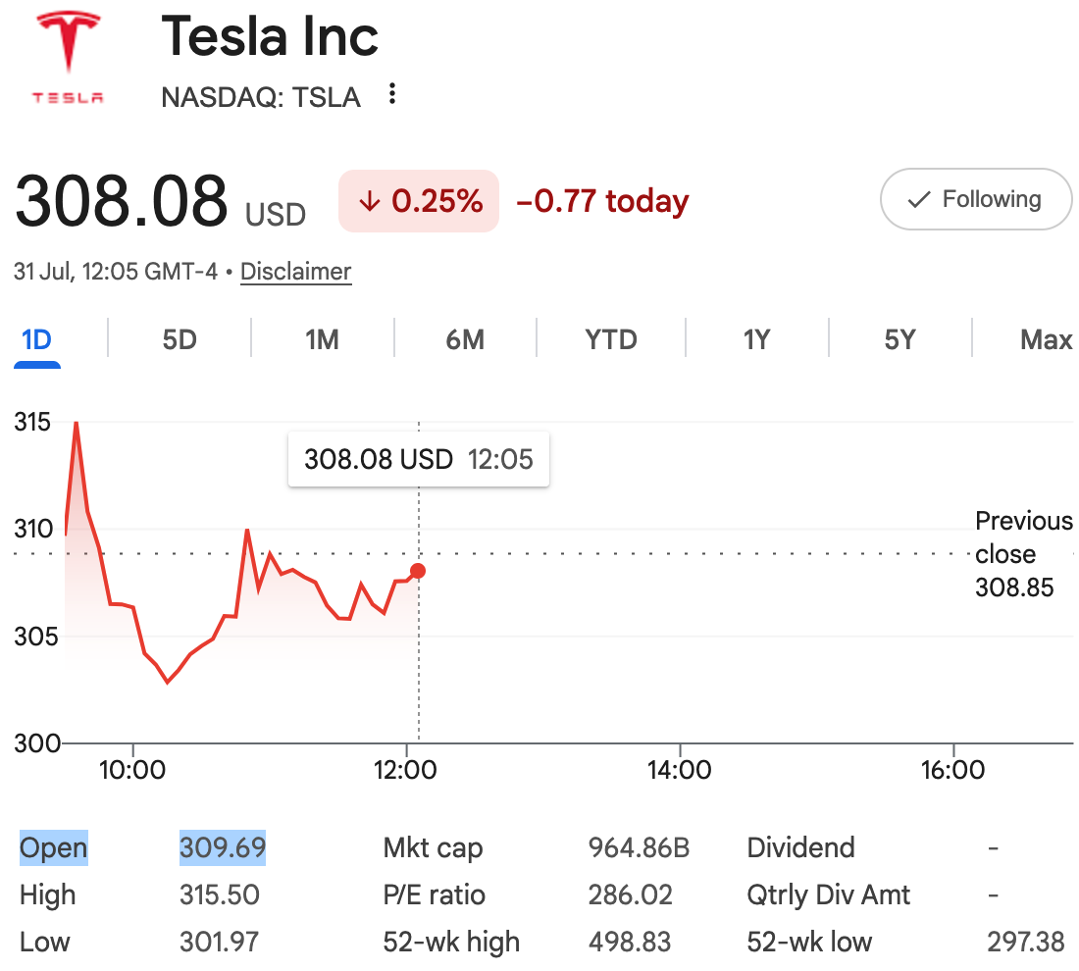Viewport: 1079px width, 971px height.
Task: Select the 6M chart range
Action: (x=465, y=340)
